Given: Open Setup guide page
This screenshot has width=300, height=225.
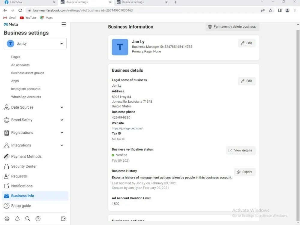Looking at the screenshot, I should coord(21,206).
